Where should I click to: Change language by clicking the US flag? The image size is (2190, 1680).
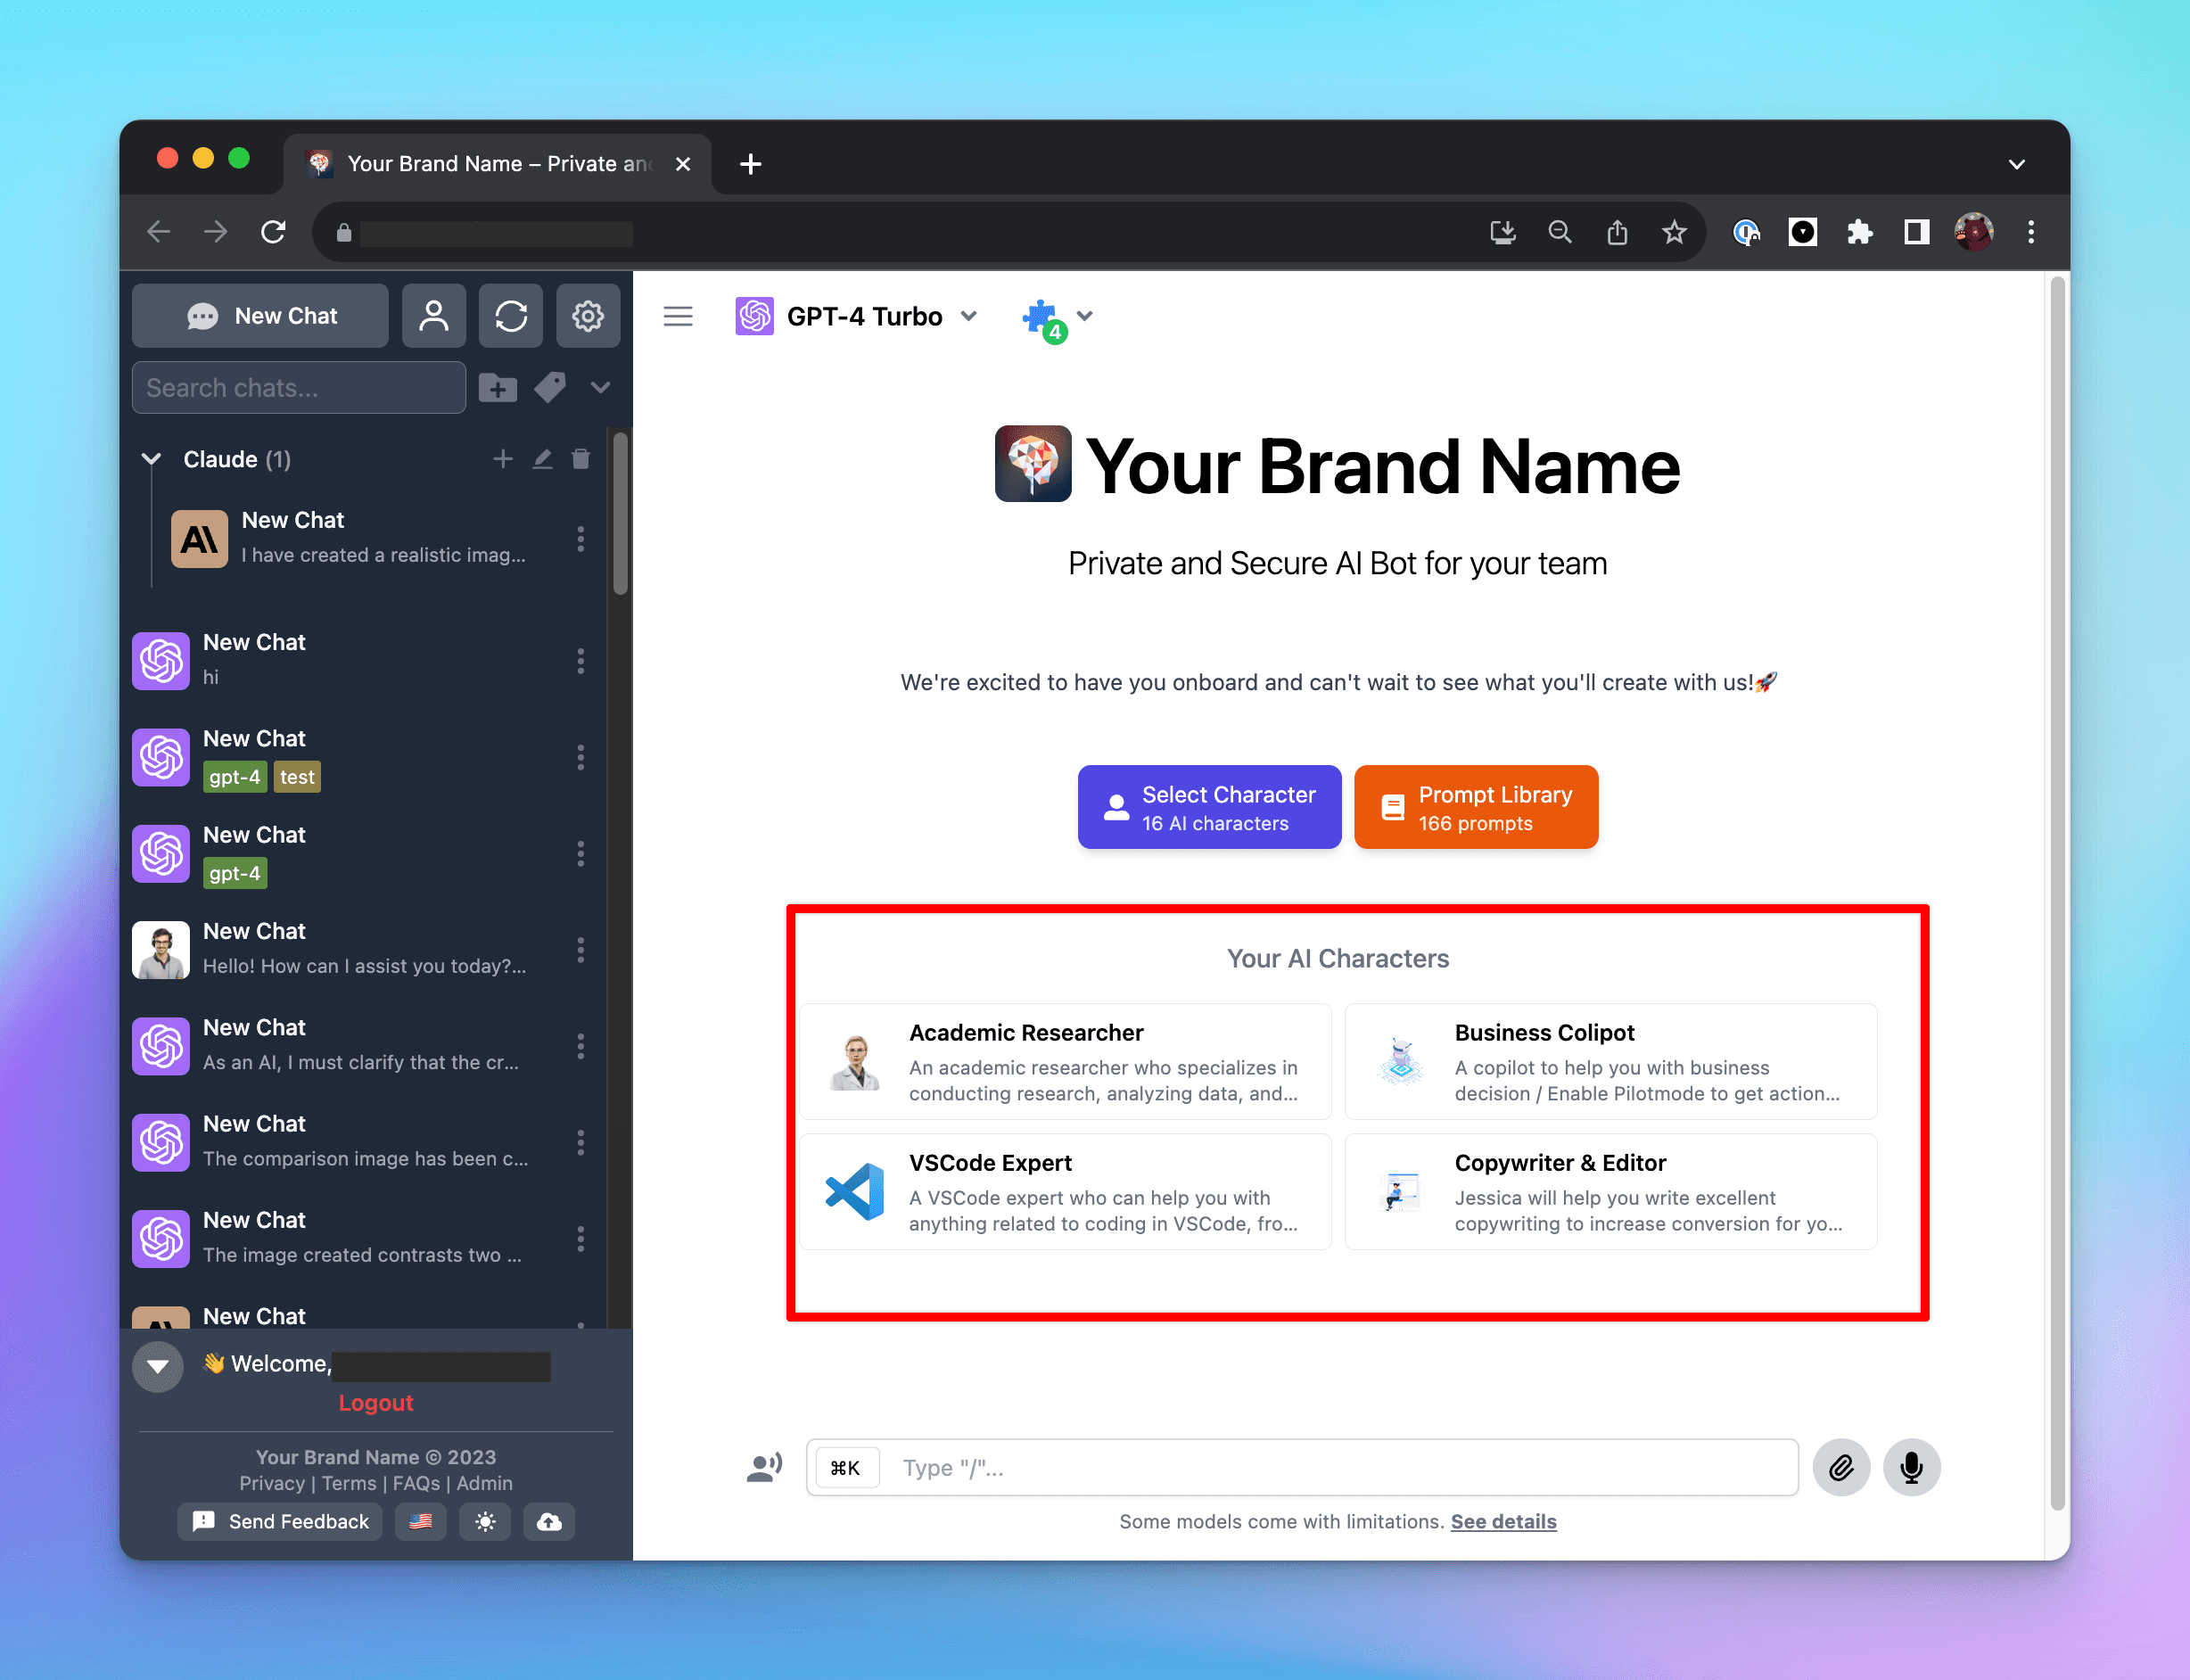[421, 1521]
